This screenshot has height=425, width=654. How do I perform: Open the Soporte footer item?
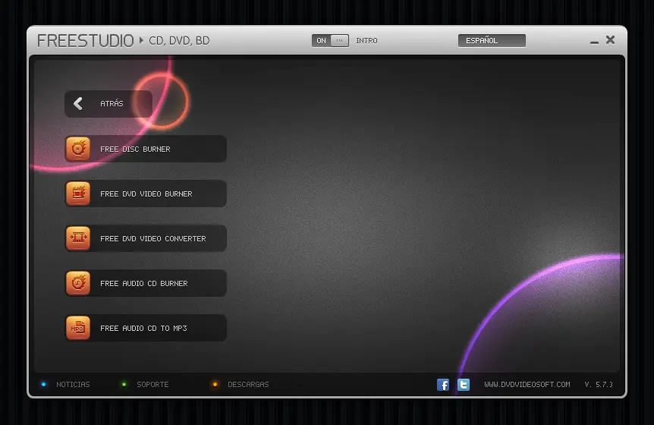pyautogui.click(x=152, y=385)
